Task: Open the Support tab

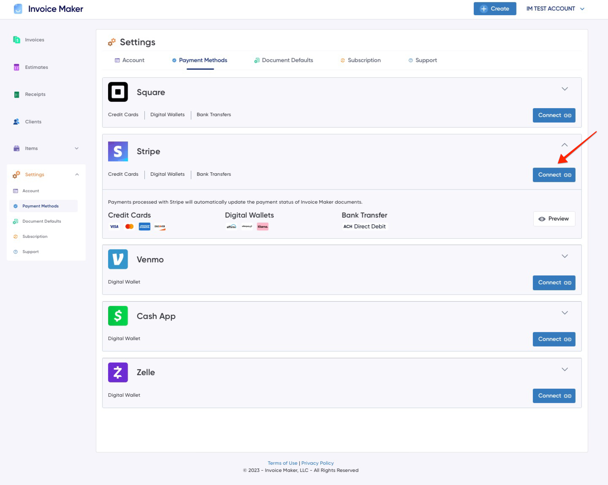Action: [x=423, y=60]
